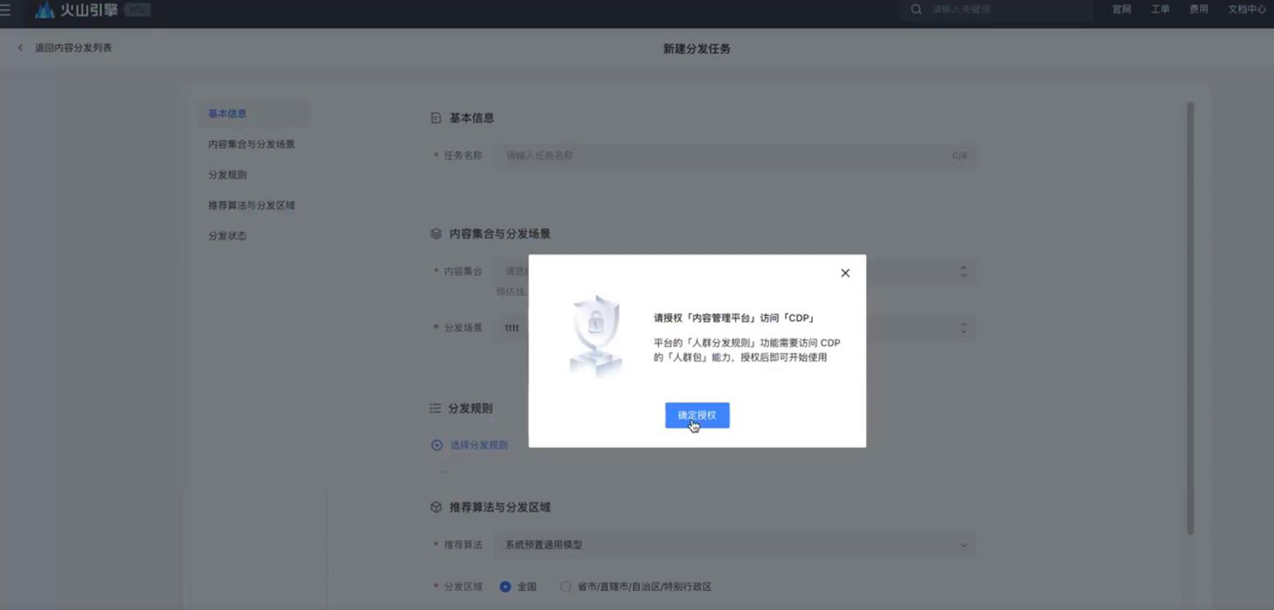
Task: Select 内容集合与分发场景 in side navigation
Action: (x=251, y=144)
